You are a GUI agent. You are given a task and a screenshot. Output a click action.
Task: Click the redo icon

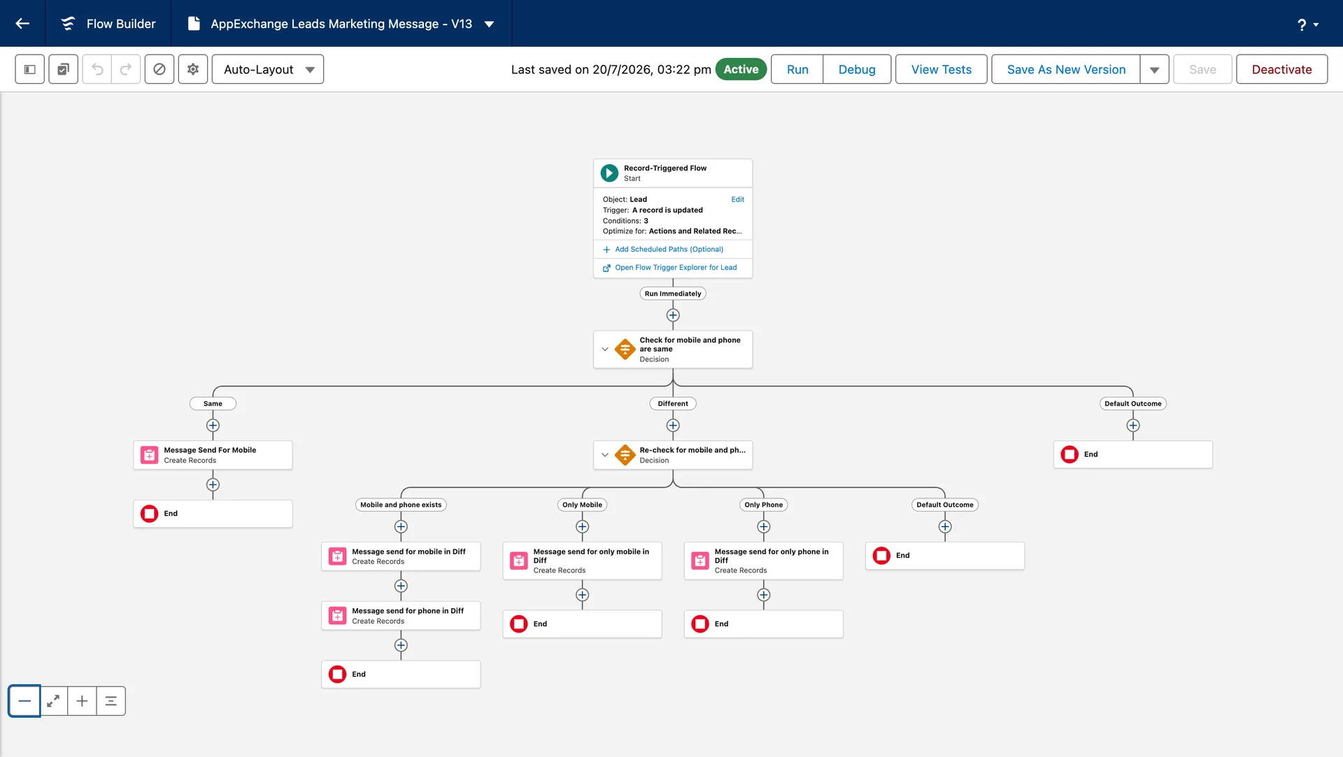point(126,69)
